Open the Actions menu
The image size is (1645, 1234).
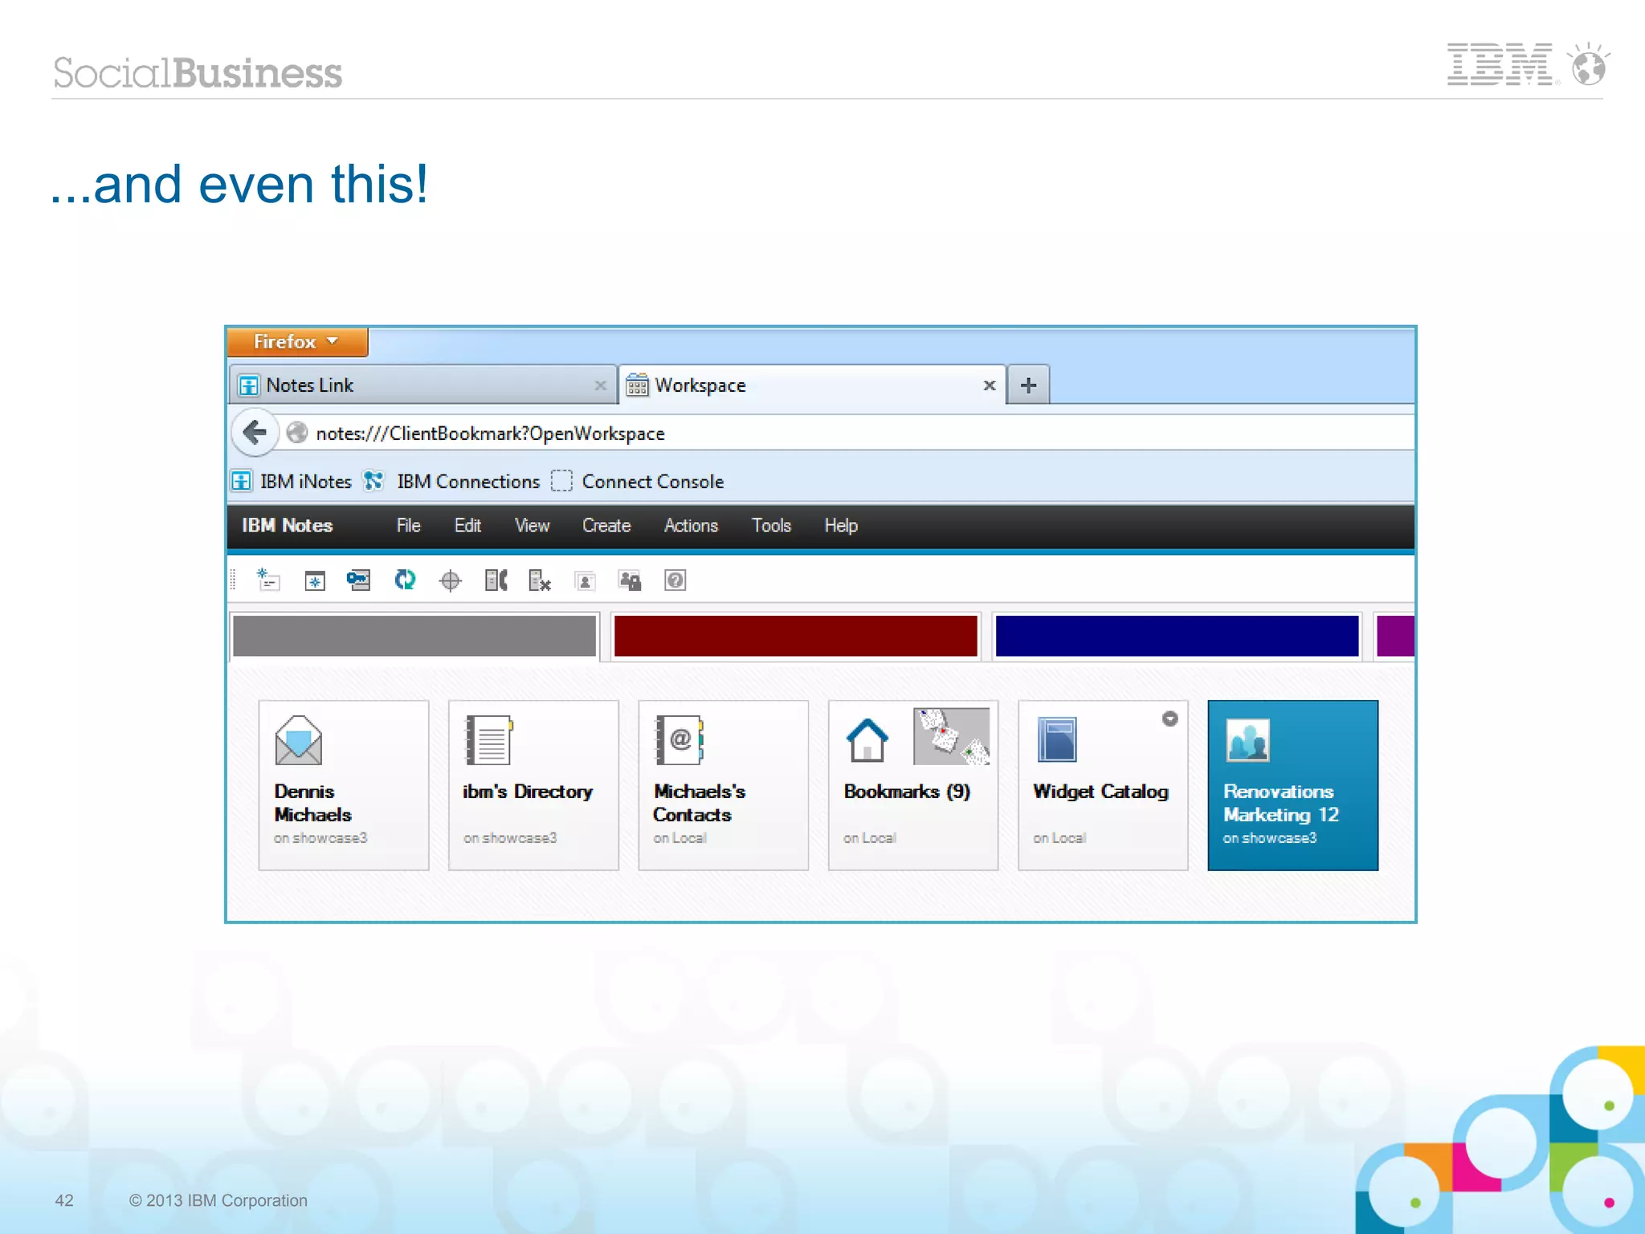point(691,525)
